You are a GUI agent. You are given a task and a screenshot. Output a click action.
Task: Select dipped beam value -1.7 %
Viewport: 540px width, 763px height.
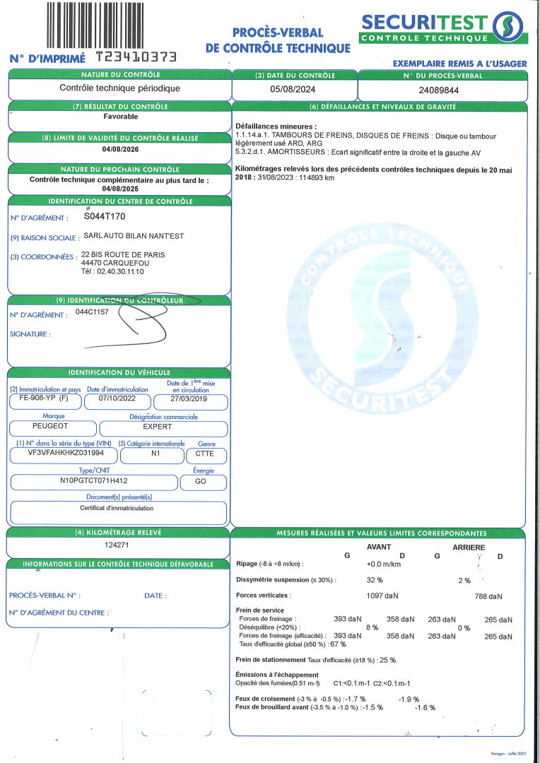point(356,699)
